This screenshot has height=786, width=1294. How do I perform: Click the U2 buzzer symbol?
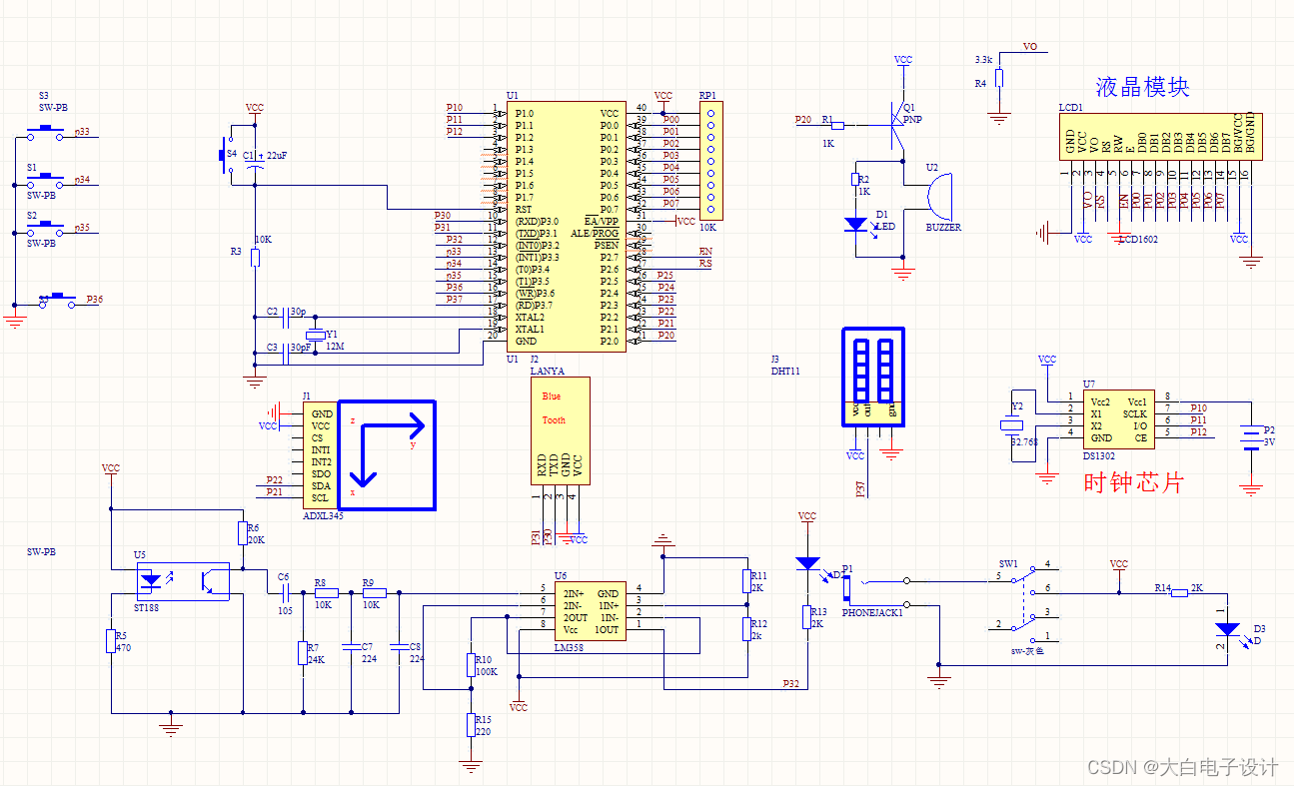(x=938, y=197)
